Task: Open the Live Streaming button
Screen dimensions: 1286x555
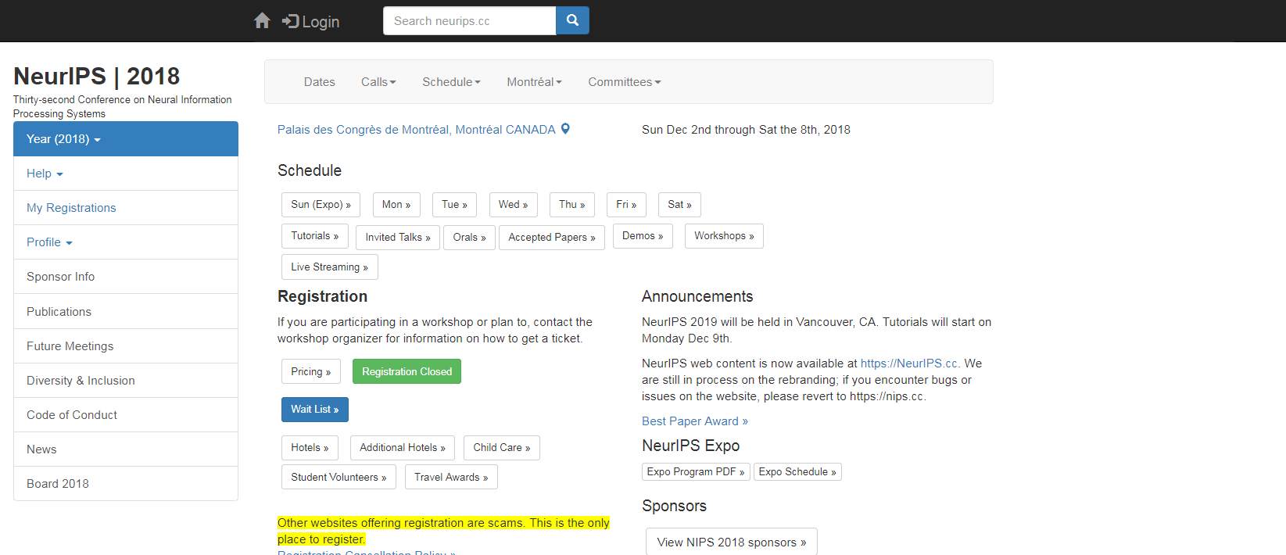Action: tap(329, 267)
